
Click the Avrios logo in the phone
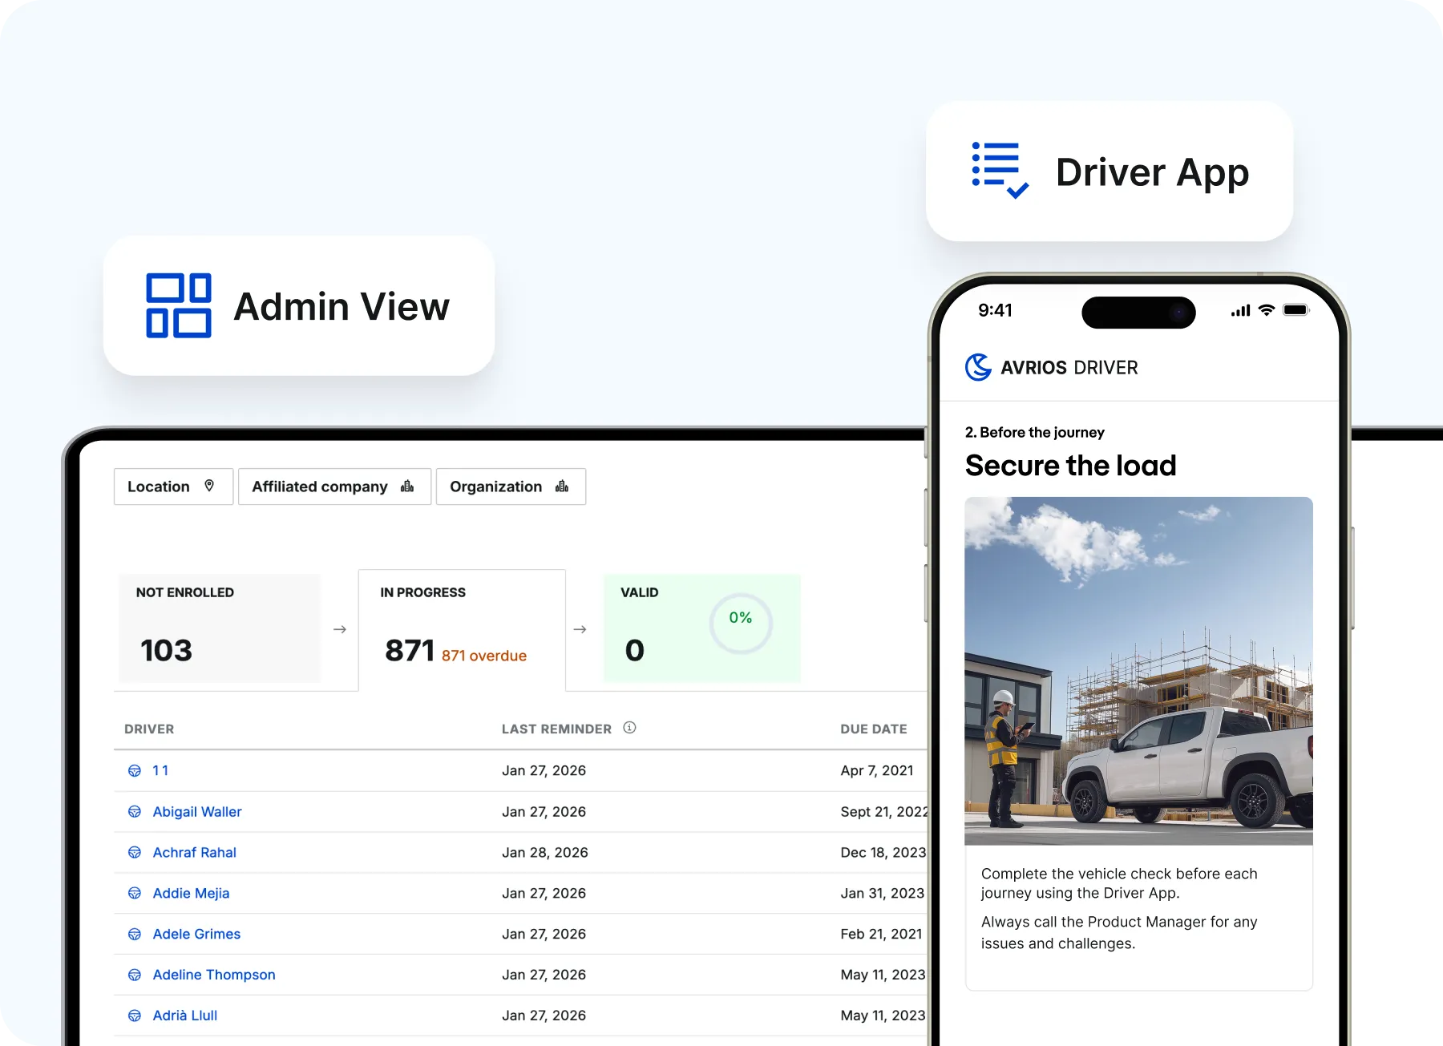pyautogui.click(x=978, y=367)
